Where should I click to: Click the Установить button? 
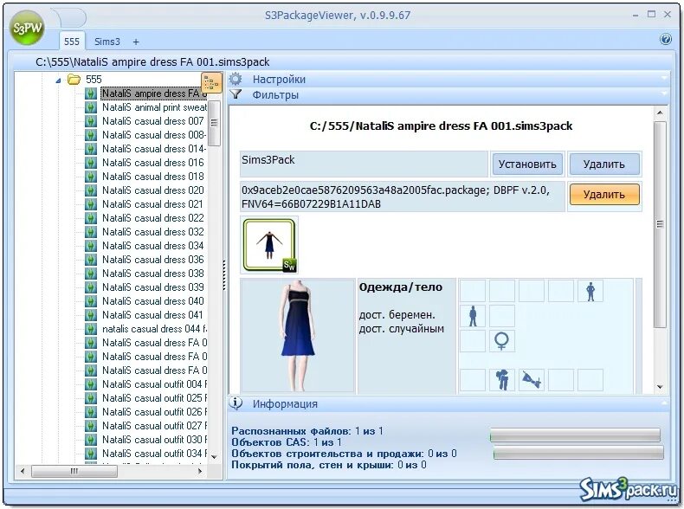[x=527, y=164]
